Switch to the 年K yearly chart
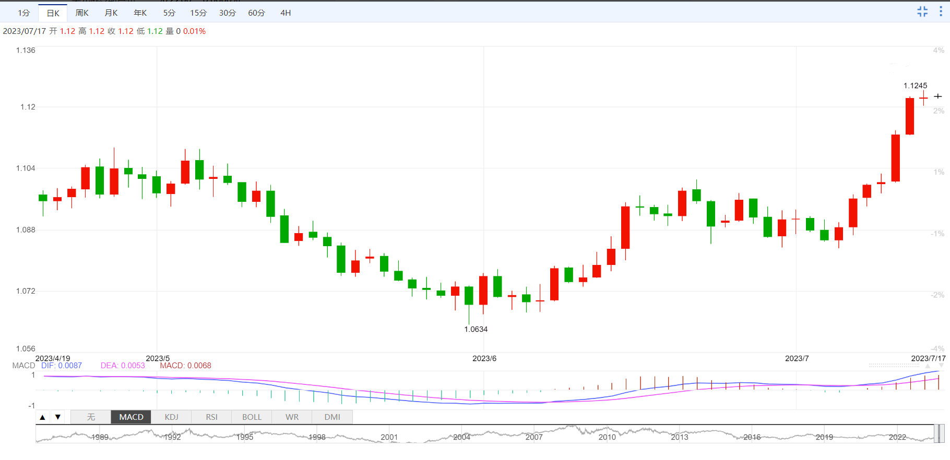This screenshot has height=460, width=950. [140, 13]
